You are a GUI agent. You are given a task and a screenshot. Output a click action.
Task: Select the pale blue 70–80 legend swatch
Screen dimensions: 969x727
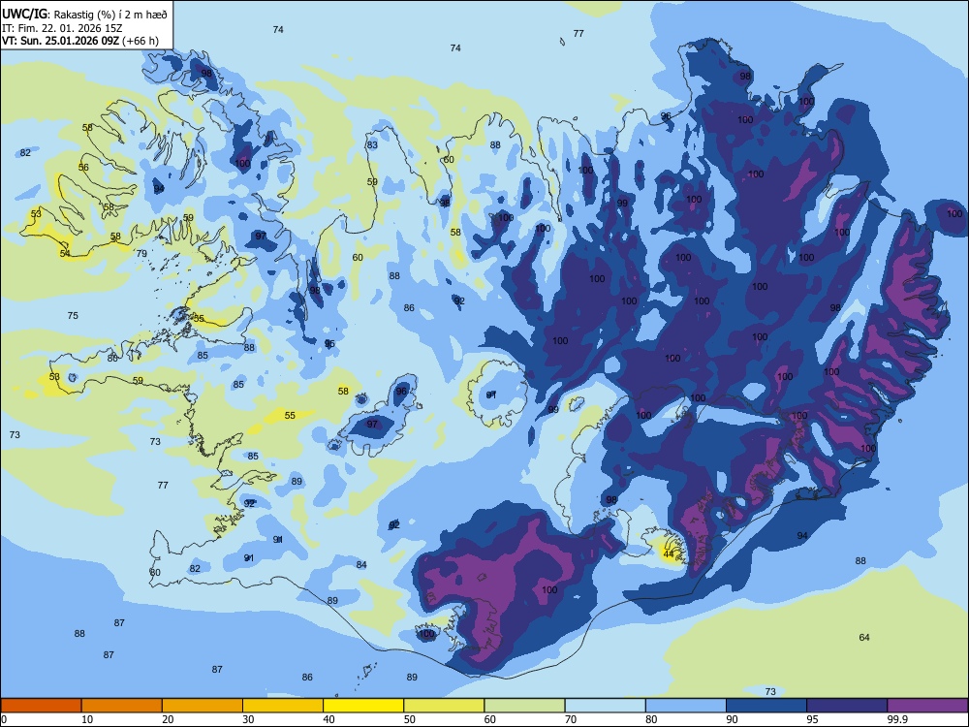[x=605, y=706]
